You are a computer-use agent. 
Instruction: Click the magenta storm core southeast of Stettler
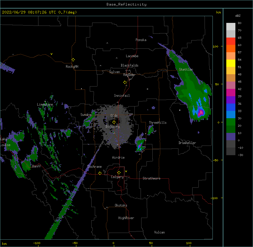click(201, 113)
